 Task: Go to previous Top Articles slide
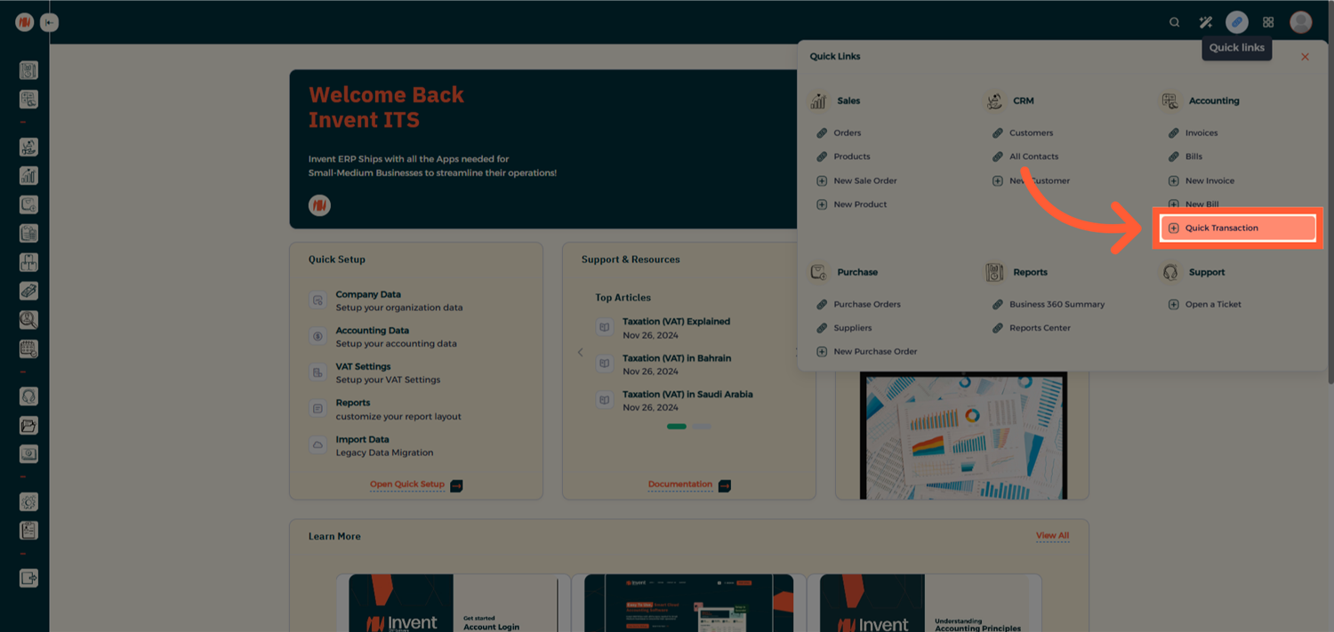point(581,353)
